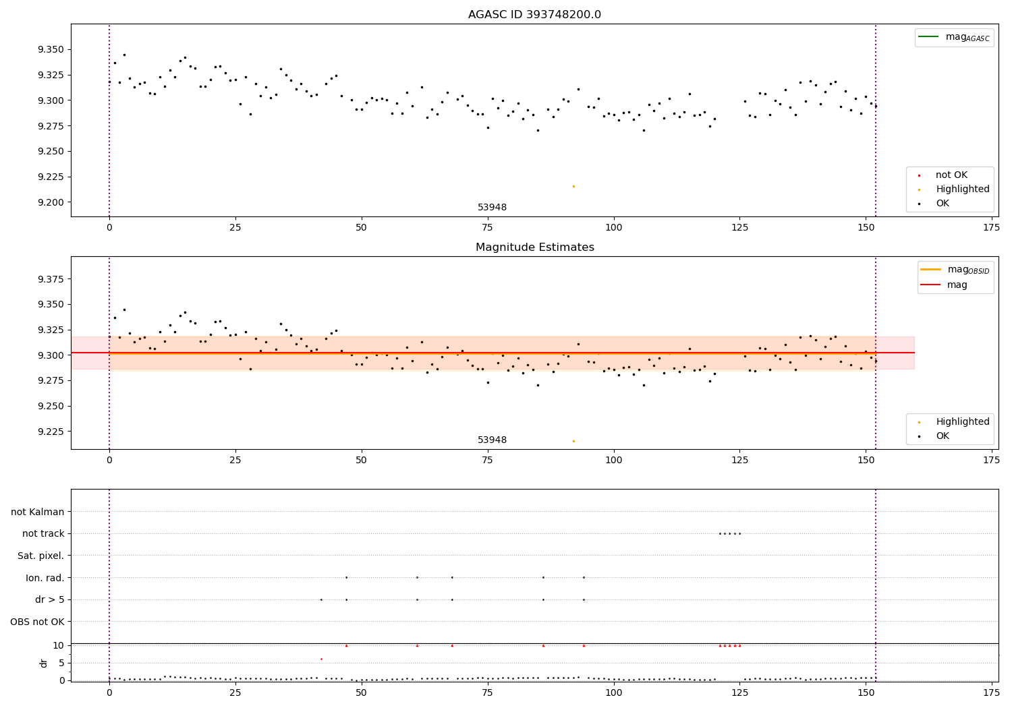Select the orange highlighted point in the top plot
1012x708 pixels.
pyautogui.click(x=573, y=186)
